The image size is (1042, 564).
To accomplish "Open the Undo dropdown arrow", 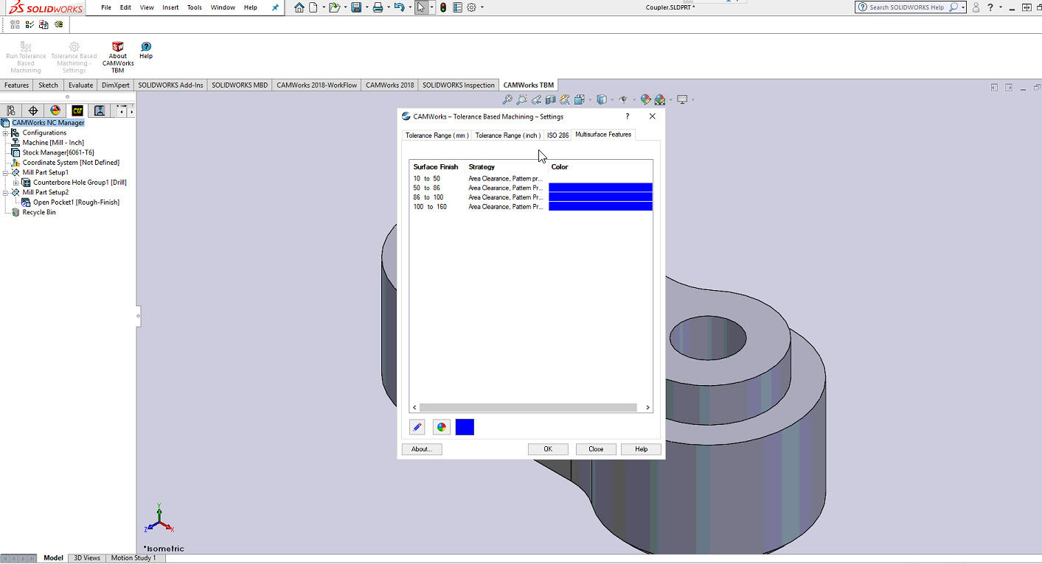I will (x=409, y=7).
